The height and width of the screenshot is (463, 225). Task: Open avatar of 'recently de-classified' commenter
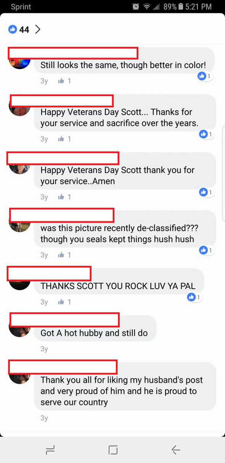point(19,226)
